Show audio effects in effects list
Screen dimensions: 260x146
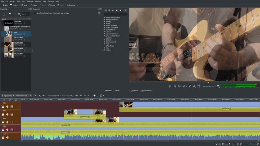tap(113, 10)
